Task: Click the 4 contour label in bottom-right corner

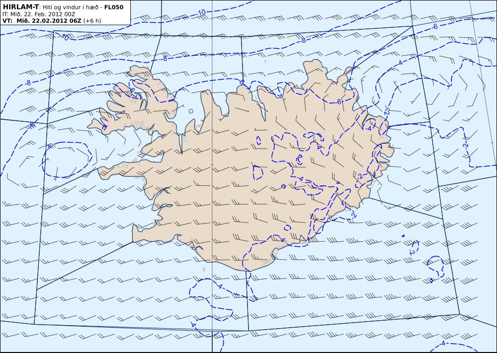Action: pos(443,344)
